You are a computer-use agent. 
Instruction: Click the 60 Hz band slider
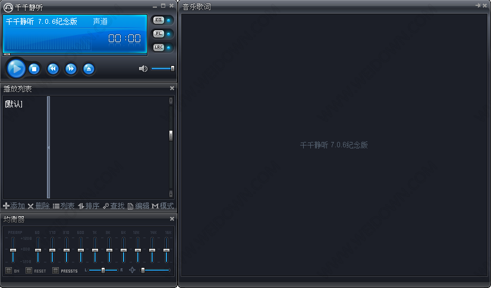(x=38, y=250)
